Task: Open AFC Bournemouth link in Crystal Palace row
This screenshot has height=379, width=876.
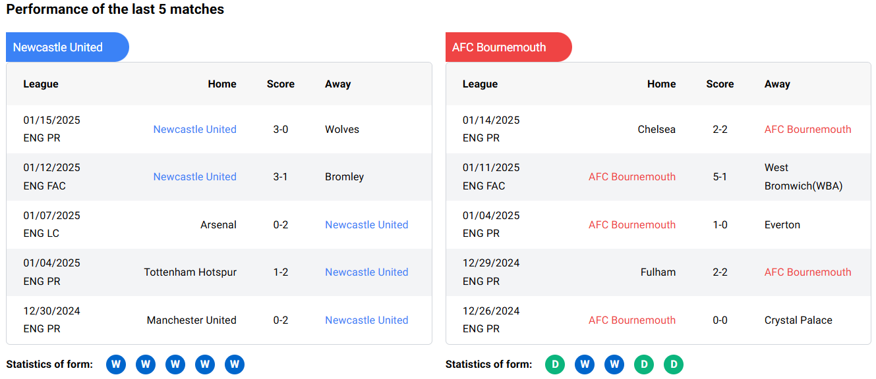Action: click(x=631, y=320)
